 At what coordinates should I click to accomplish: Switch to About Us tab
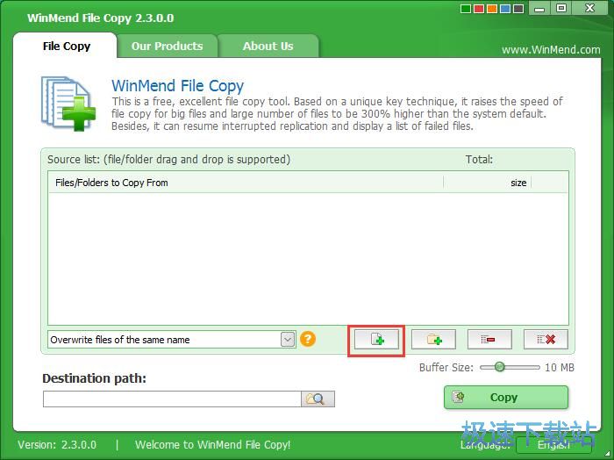pos(268,46)
